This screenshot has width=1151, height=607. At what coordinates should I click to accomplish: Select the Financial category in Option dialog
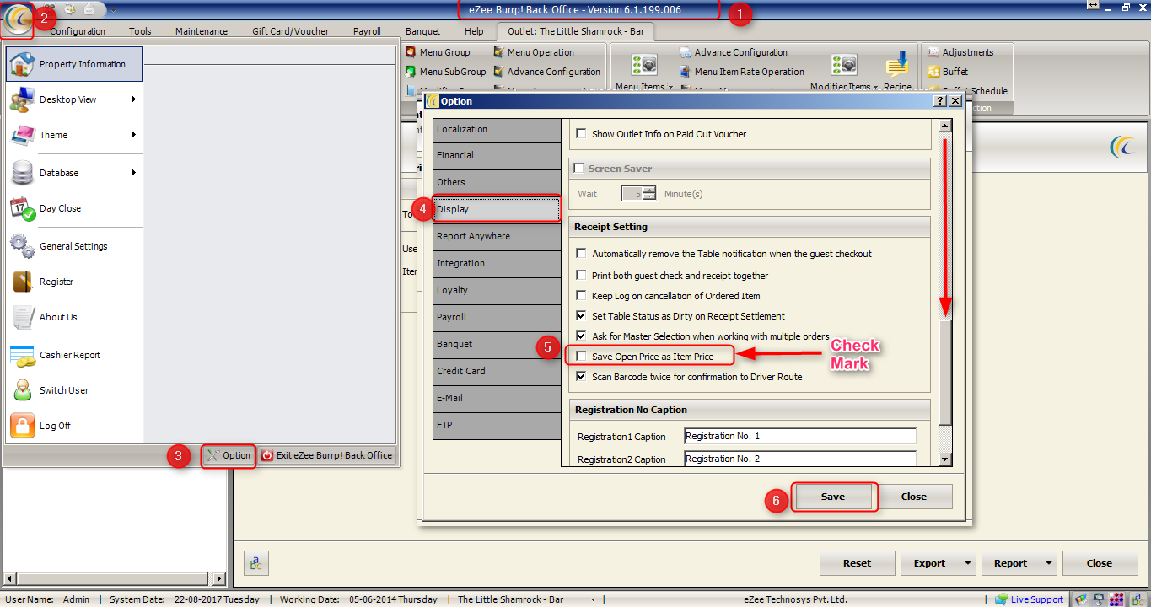(497, 155)
